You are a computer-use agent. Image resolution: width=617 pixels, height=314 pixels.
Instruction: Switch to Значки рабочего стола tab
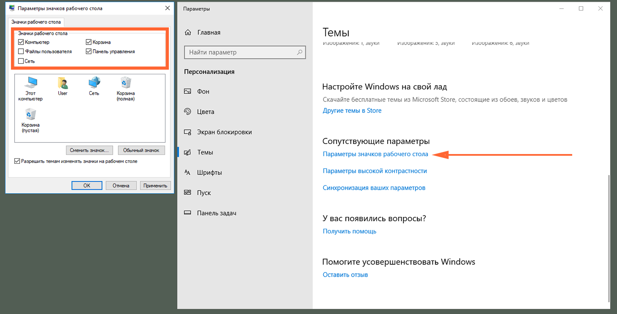click(x=36, y=22)
